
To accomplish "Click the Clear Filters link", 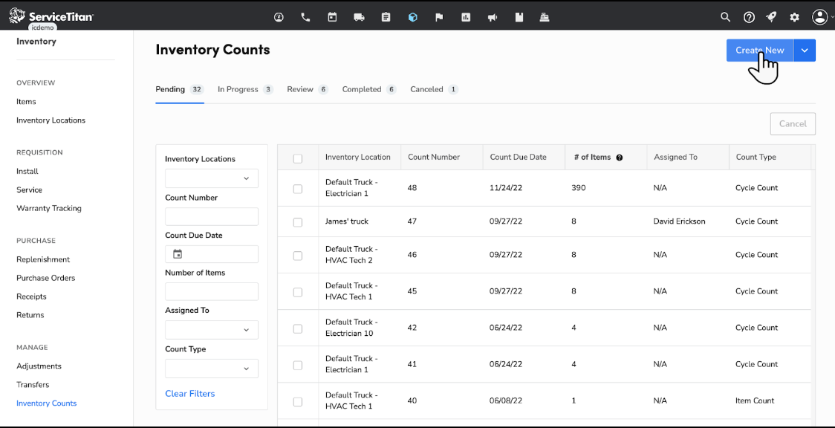I will [190, 394].
